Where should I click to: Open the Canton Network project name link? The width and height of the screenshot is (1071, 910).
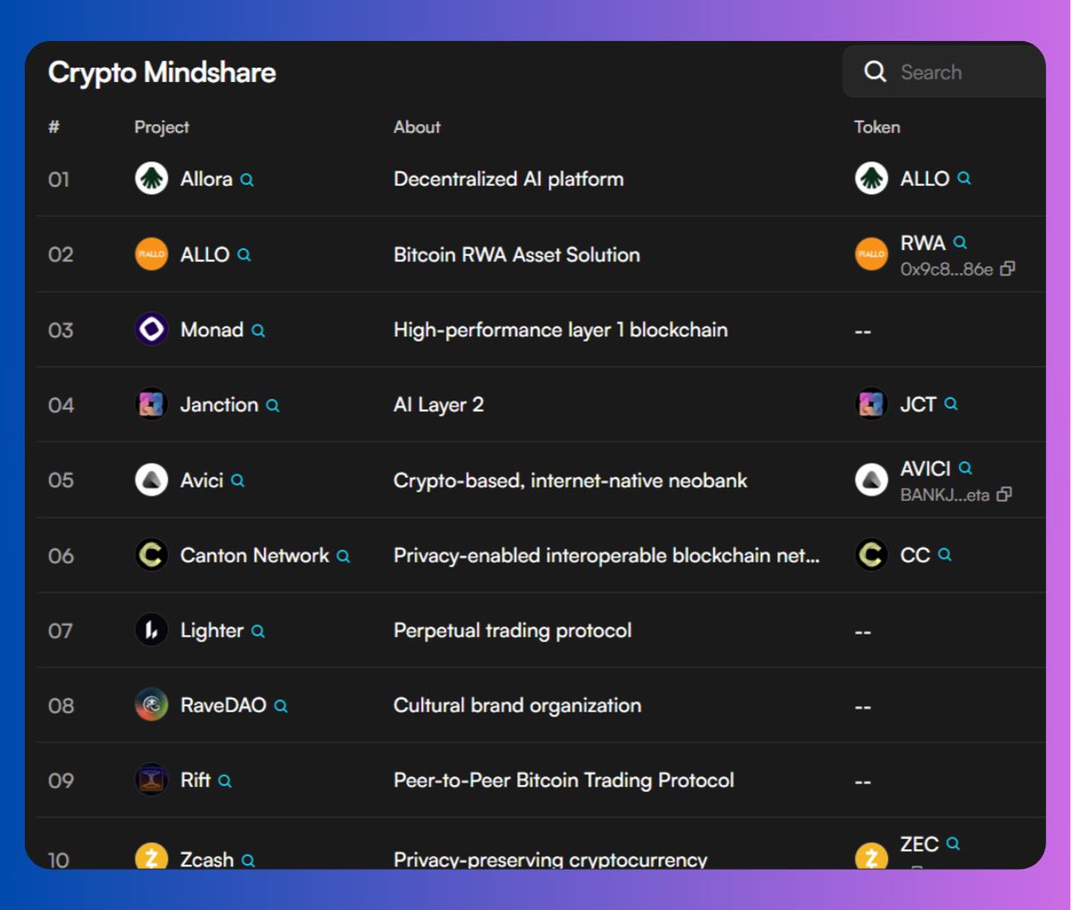coord(254,555)
